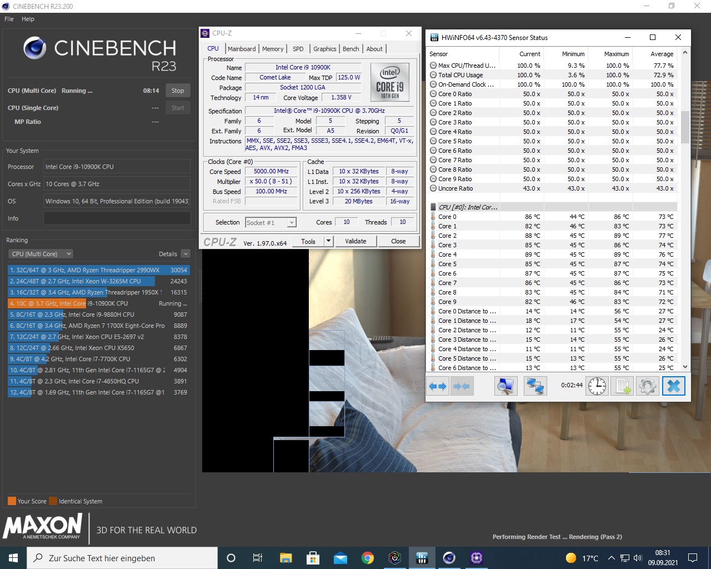Start logging with HWiNFO log file icon
The image size is (711, 569).
622,386
